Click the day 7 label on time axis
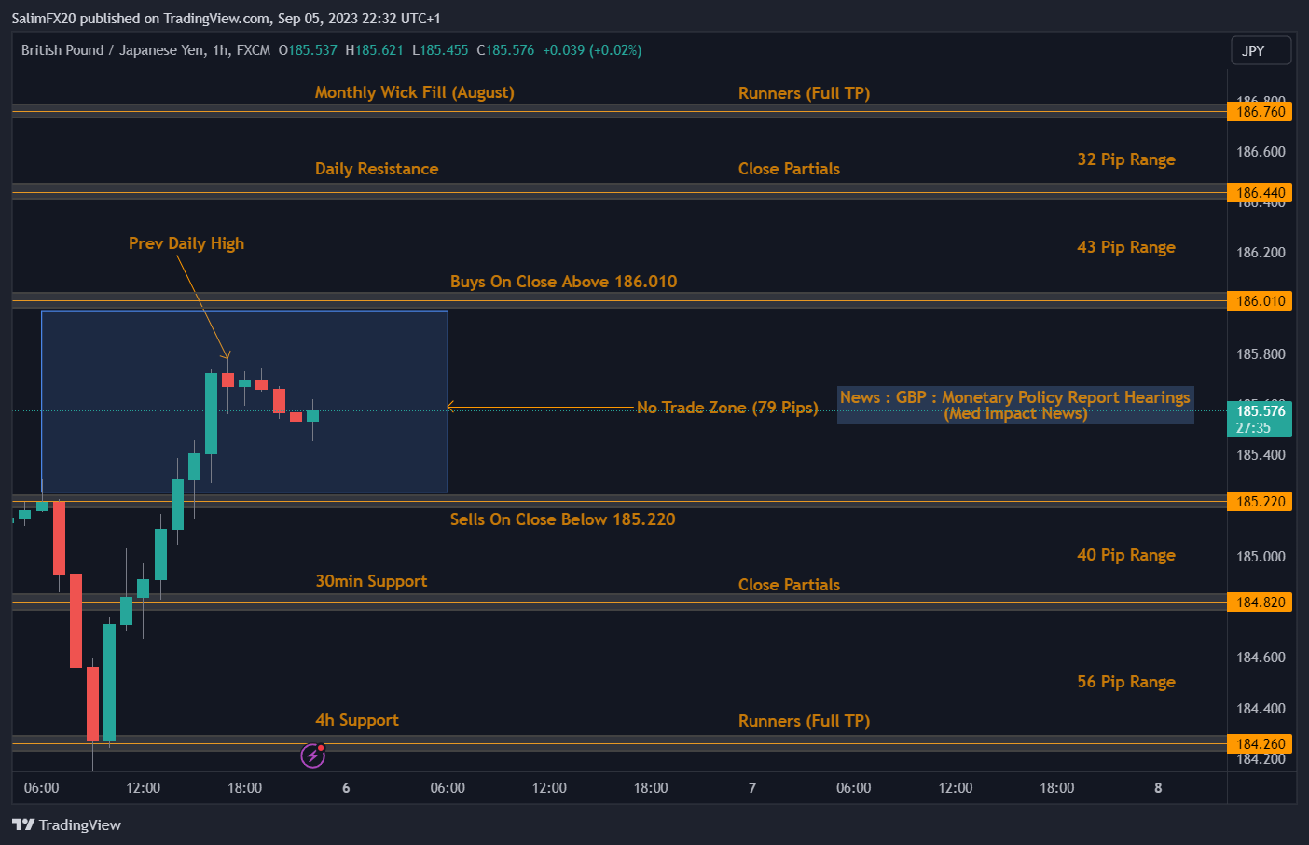1309x845 pixels. 752,788
